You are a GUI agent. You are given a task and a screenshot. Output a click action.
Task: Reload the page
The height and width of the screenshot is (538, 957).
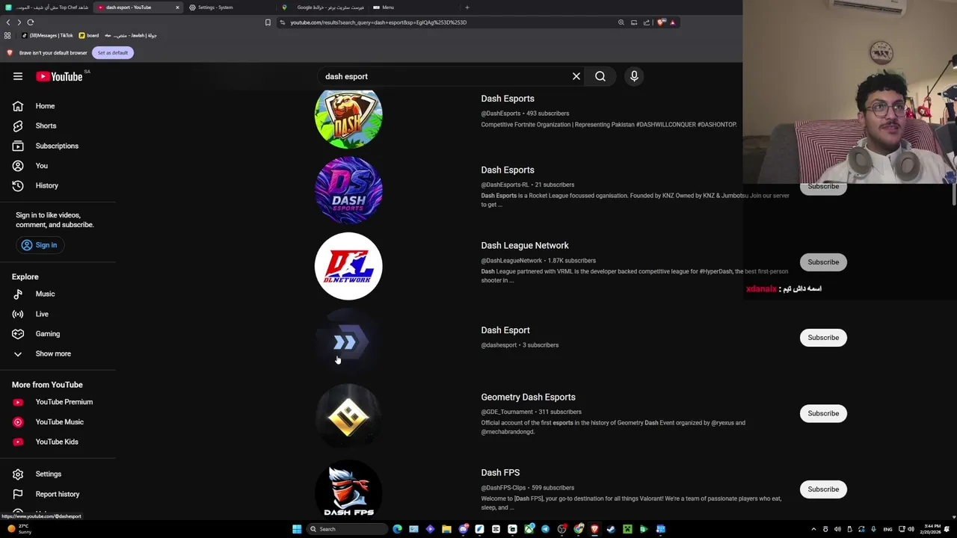31,22
